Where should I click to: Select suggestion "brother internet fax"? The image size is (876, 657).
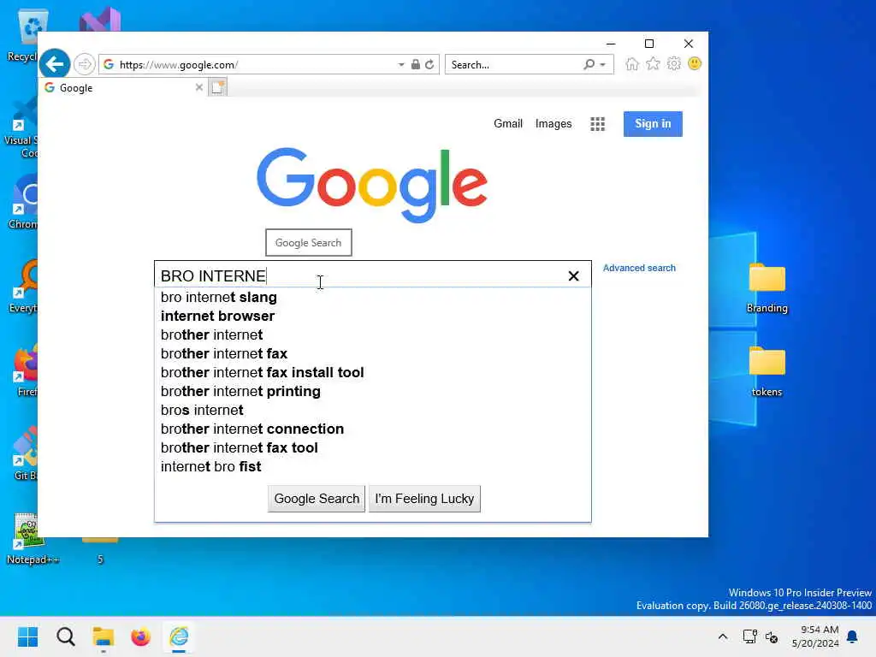click(x=372, y=353)
